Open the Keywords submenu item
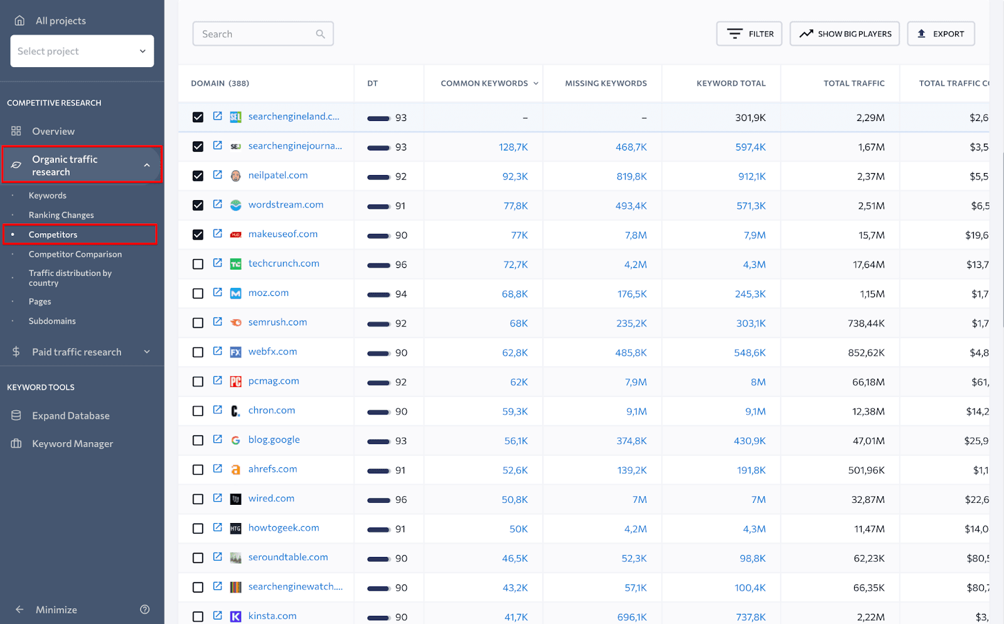Screen dimensions: 1004x624 pos(48,196)
